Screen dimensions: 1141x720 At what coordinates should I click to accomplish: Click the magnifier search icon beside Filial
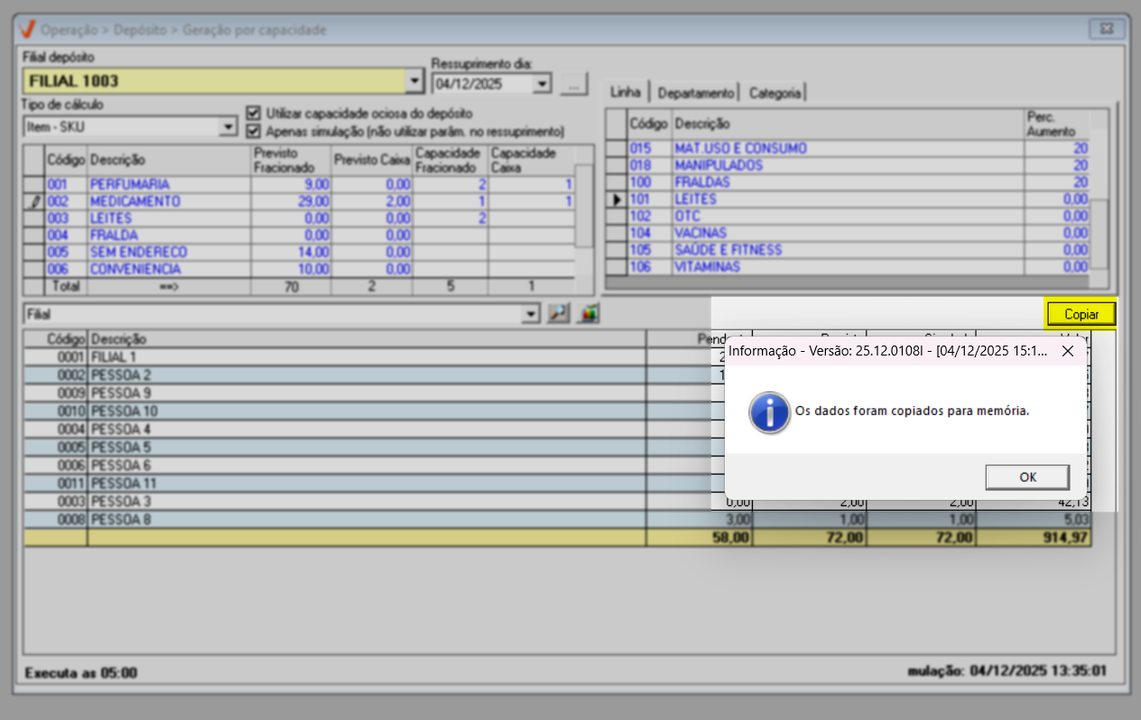(x=559, y=313)
